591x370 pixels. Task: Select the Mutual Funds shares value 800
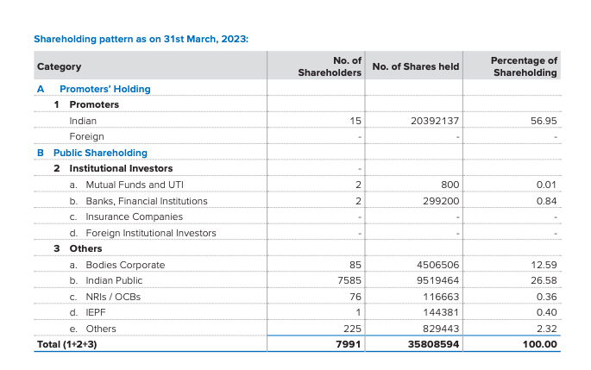coord(450,185)
